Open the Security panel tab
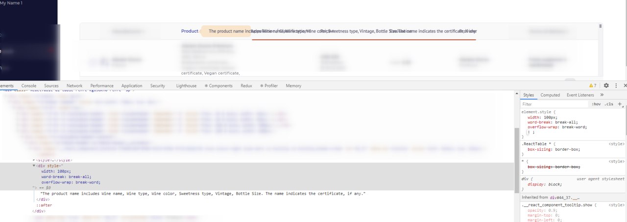Screen dimensions: 627x222 tap(158, 86)
